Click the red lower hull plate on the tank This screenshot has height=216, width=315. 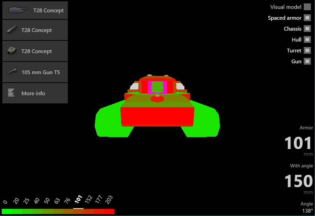pos(157,116)
